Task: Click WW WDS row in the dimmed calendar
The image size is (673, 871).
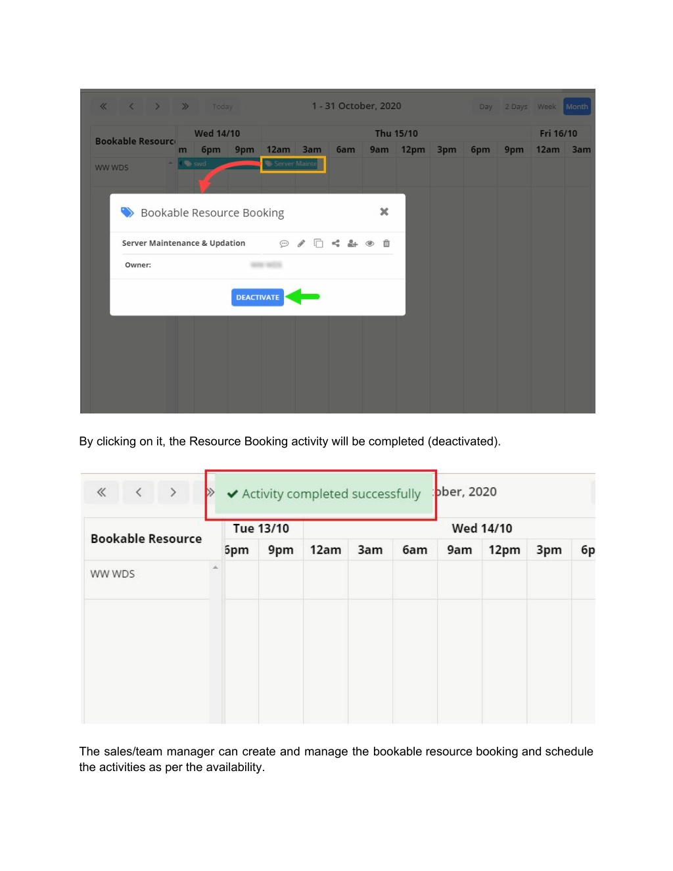Action: (x=112, y=168)
